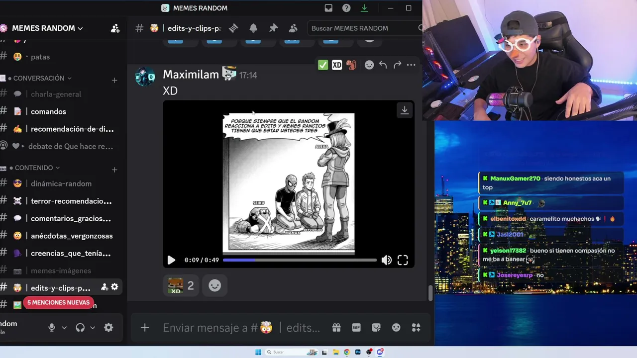637x358 pixels.
Task: Seek the video progress bar
Action: point(300,260)
